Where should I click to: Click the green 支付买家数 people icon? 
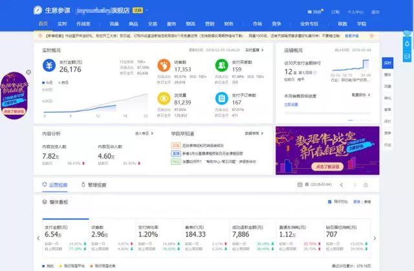pyautogui.click(x=222, y=65)
